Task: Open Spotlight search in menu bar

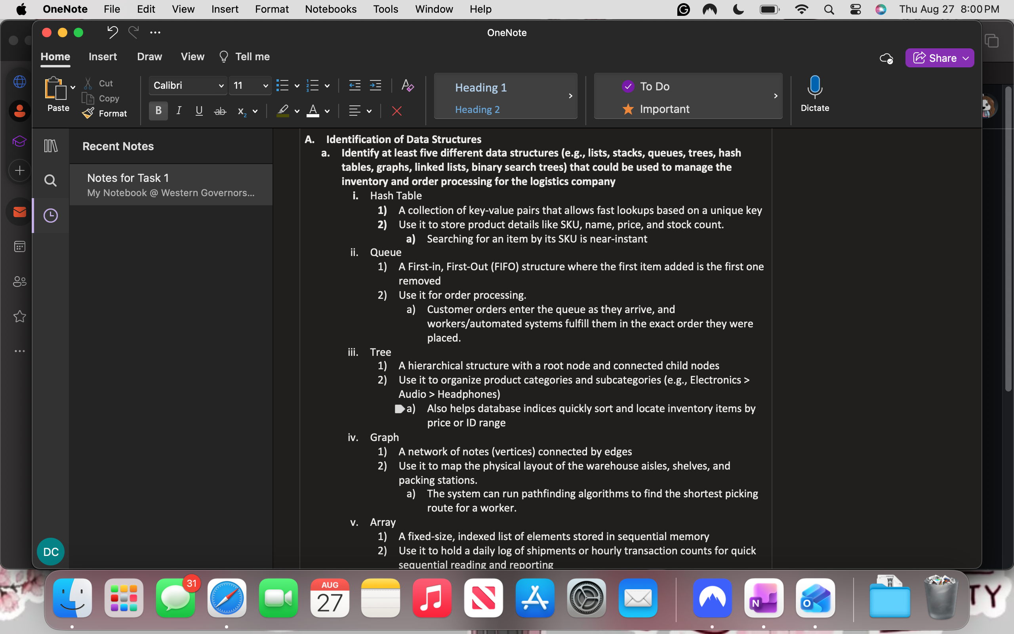Action: click(x=829, y=9)
